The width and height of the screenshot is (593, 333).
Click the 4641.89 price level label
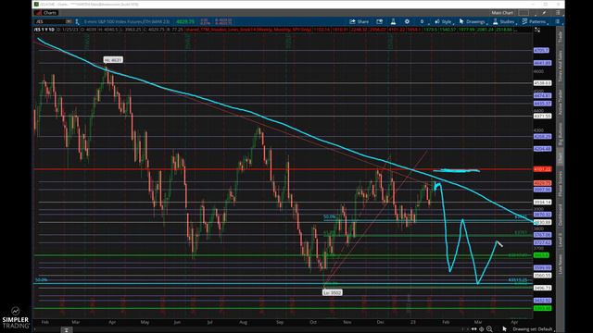[542, 63]
